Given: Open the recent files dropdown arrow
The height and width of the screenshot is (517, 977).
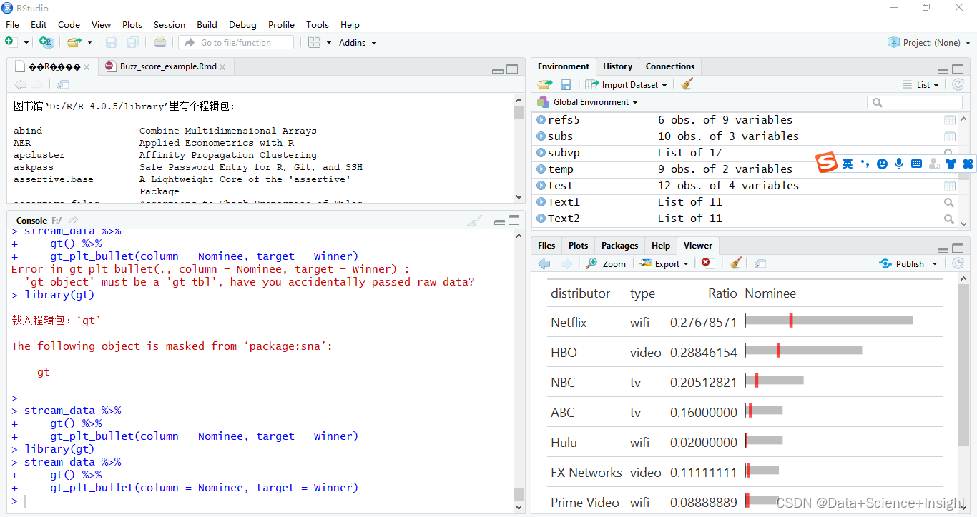Looking at the screenshot, I should 89,43.
